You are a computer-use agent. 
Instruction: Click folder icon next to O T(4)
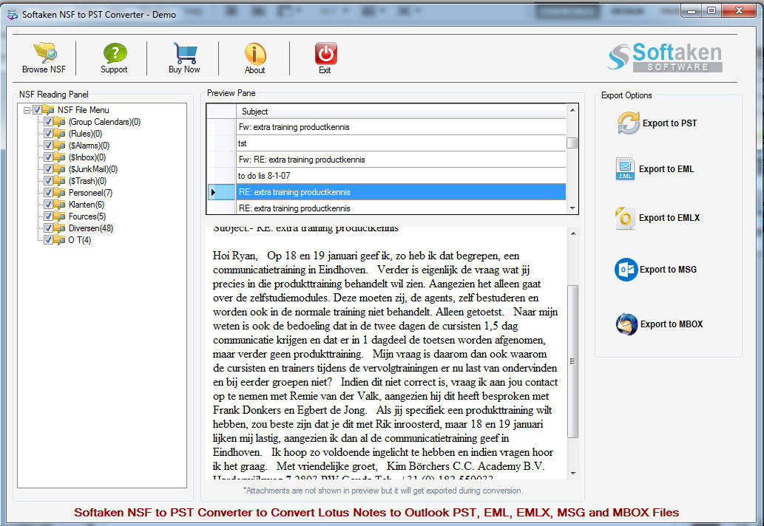click(x=59, y=240)
